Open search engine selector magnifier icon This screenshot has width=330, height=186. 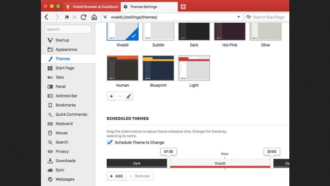249,17
